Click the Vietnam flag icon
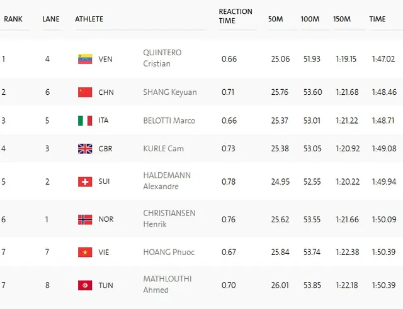Viewport: 403px width, 309px height. click(x=85, y=252)
